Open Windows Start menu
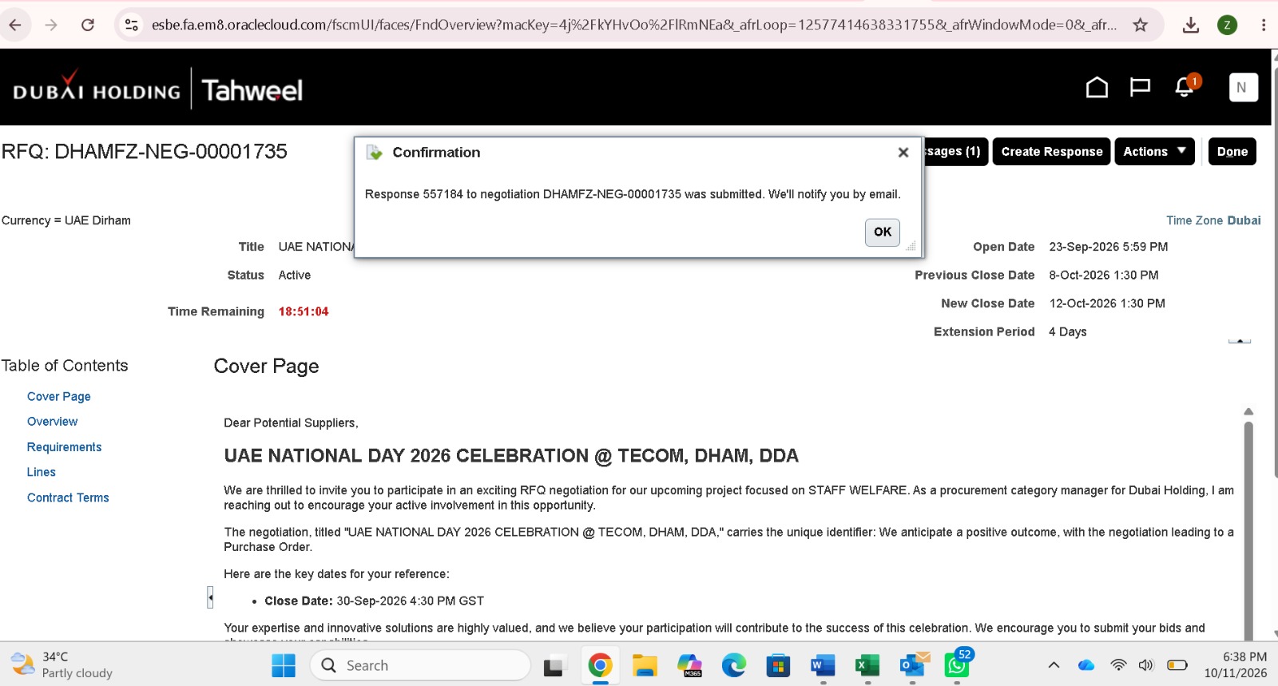 point(284,665)
